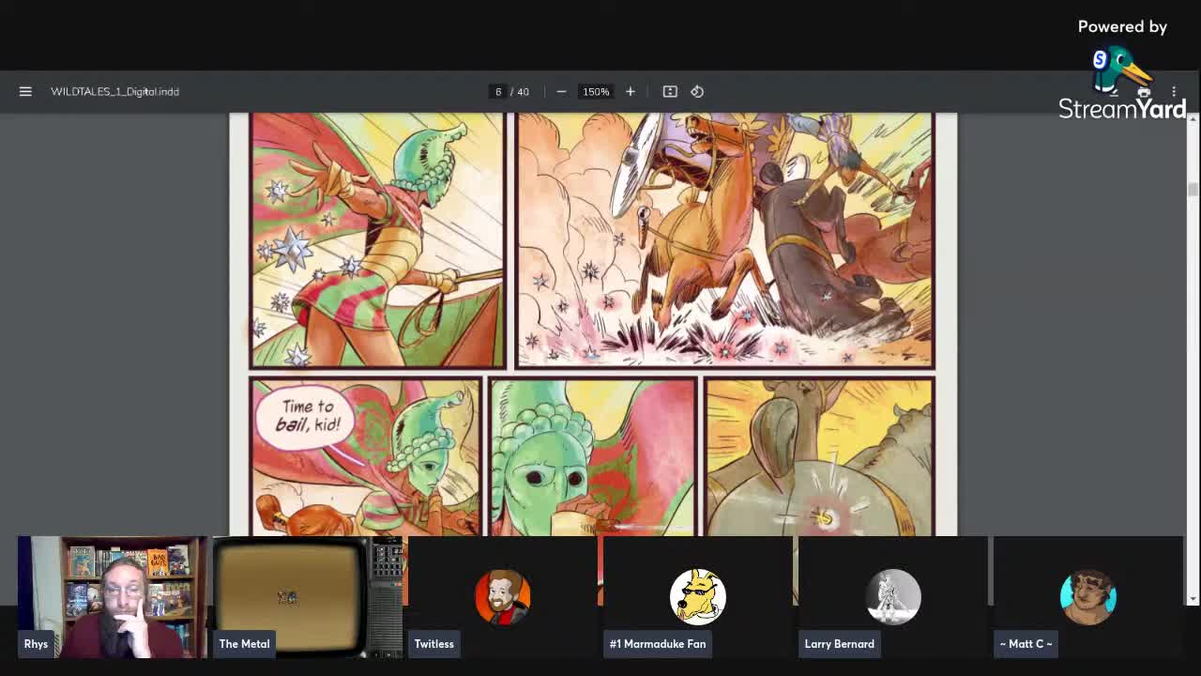The image size is (1201, 676).
Task: Open the PDF more actions menu
Action: [x=1174, y=91]
